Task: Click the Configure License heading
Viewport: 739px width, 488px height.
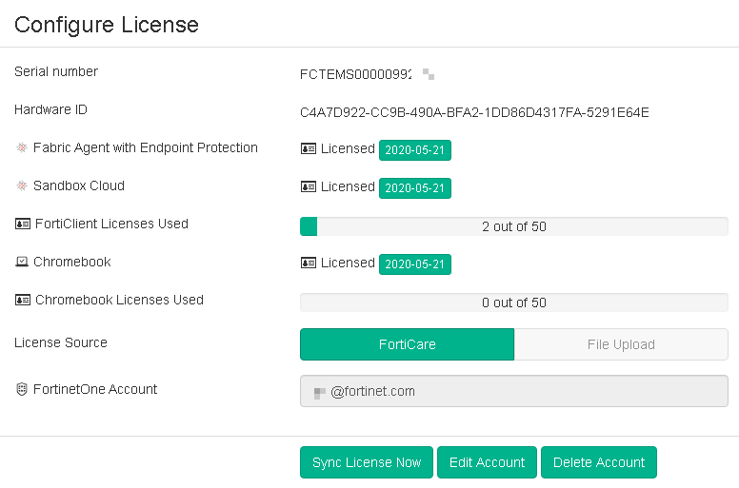Action: [x=107, y=25]
